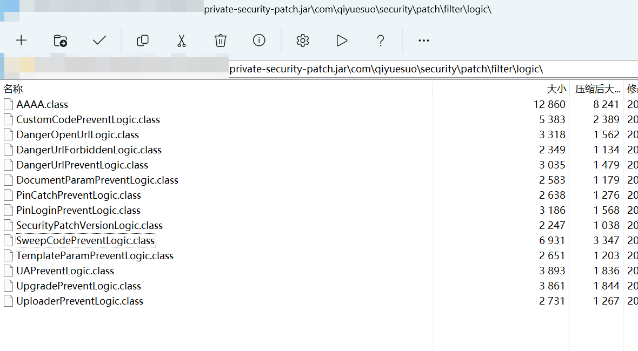Click the Copy icon in toolbar
Image resolution: width=638 pixels, height=351 pixels.
pos(143,40)
